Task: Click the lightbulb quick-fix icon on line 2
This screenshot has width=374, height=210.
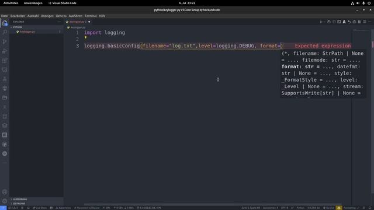Action: tap(85, 37)
